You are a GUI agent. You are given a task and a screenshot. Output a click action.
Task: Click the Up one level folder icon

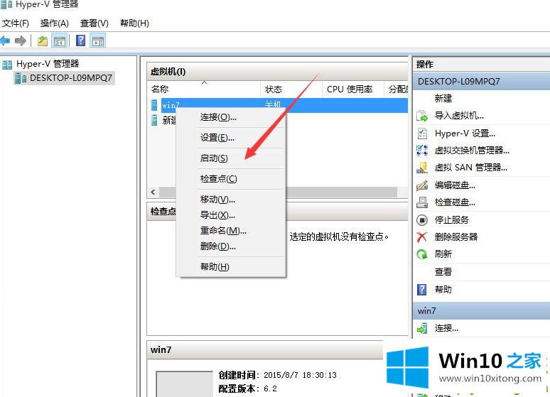click(x=43, y=40)
